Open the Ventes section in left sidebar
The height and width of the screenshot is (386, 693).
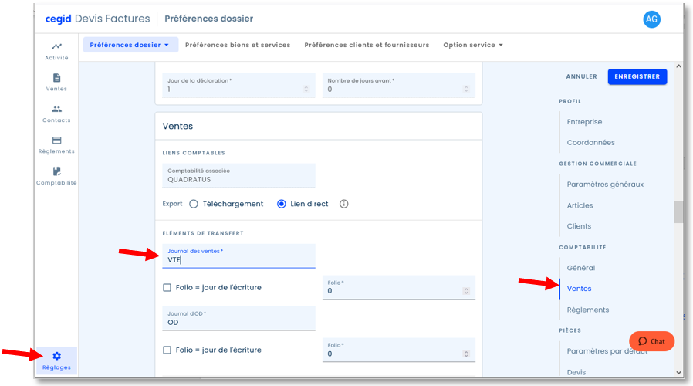pyautogui.click(x=56, y=83)
